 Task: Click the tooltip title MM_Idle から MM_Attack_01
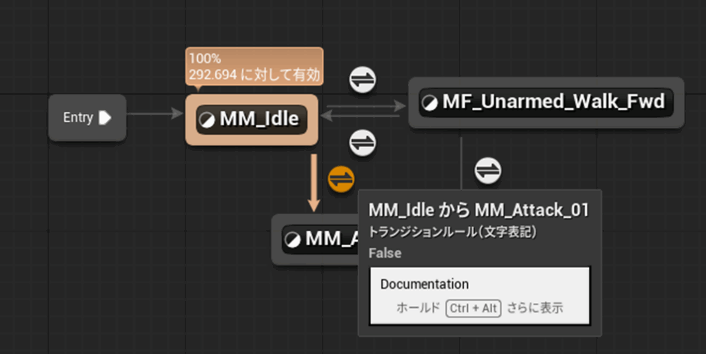(478, 210)
